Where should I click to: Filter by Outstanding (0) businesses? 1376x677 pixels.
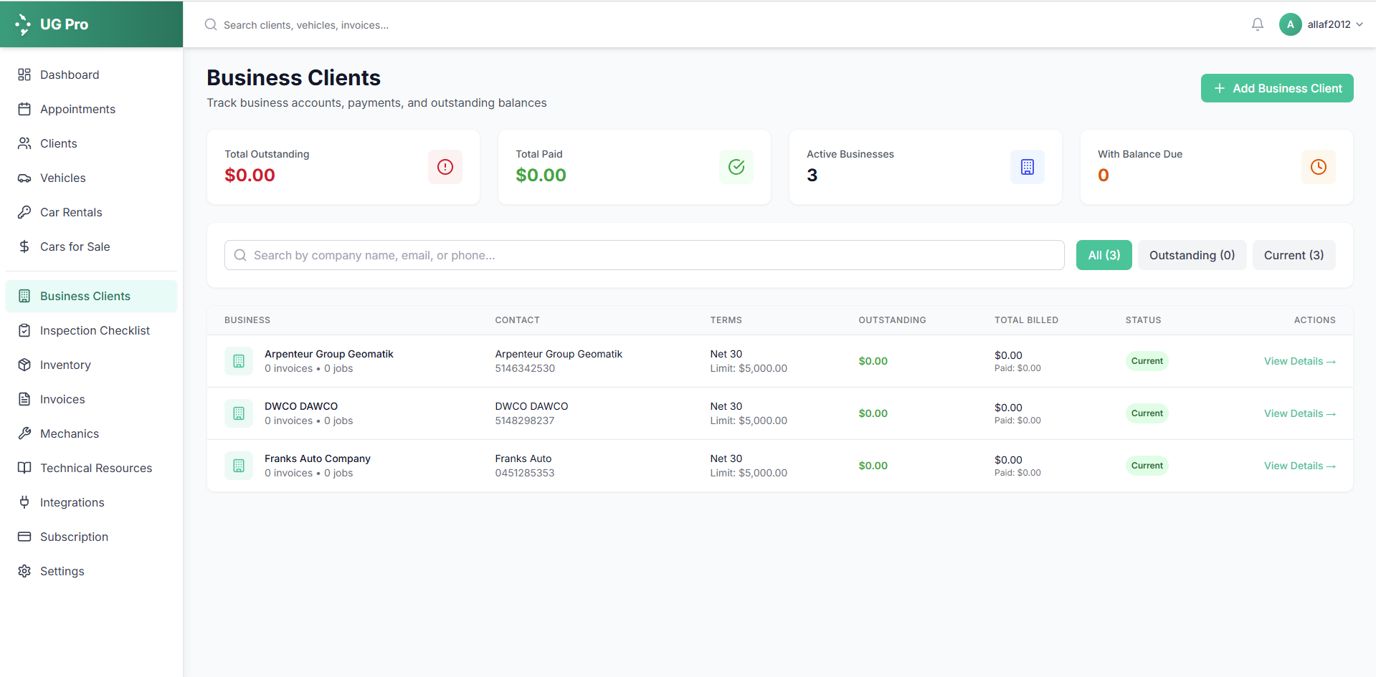(1192, 255)
